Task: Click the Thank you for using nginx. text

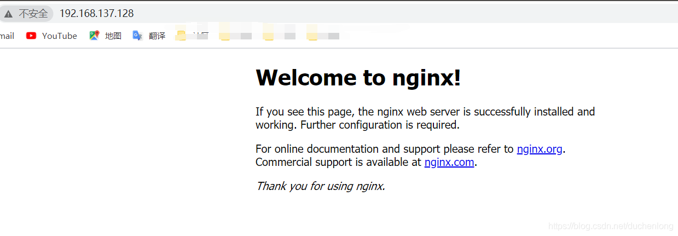Action: (321, 186)
